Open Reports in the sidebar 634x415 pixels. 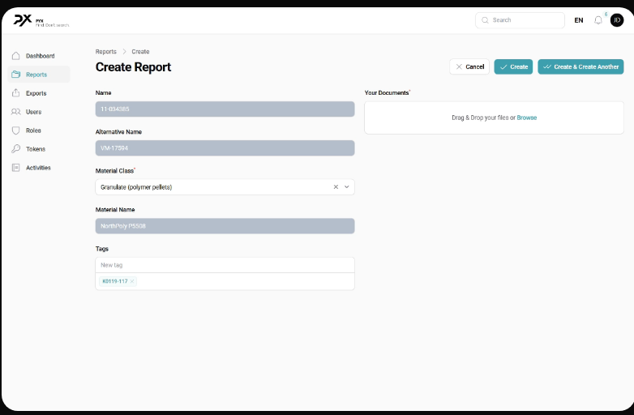39,75
